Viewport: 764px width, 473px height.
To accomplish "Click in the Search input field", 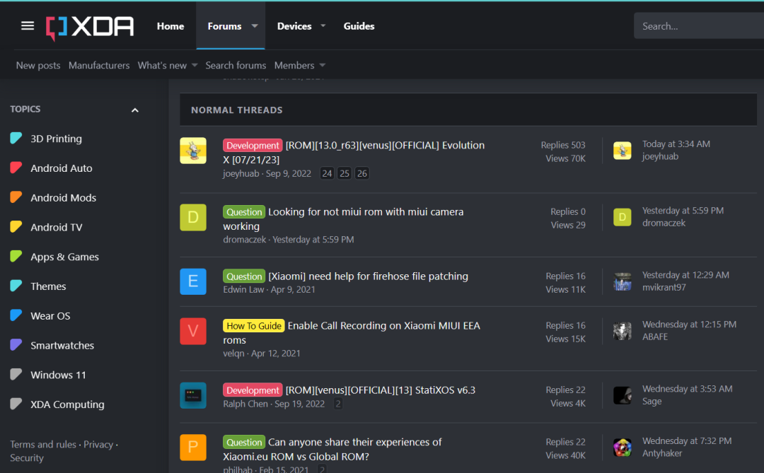I will 699,26.
